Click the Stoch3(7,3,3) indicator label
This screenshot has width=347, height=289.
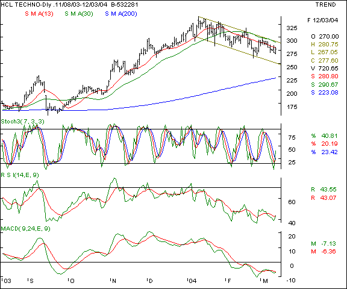tap(22, 122)
